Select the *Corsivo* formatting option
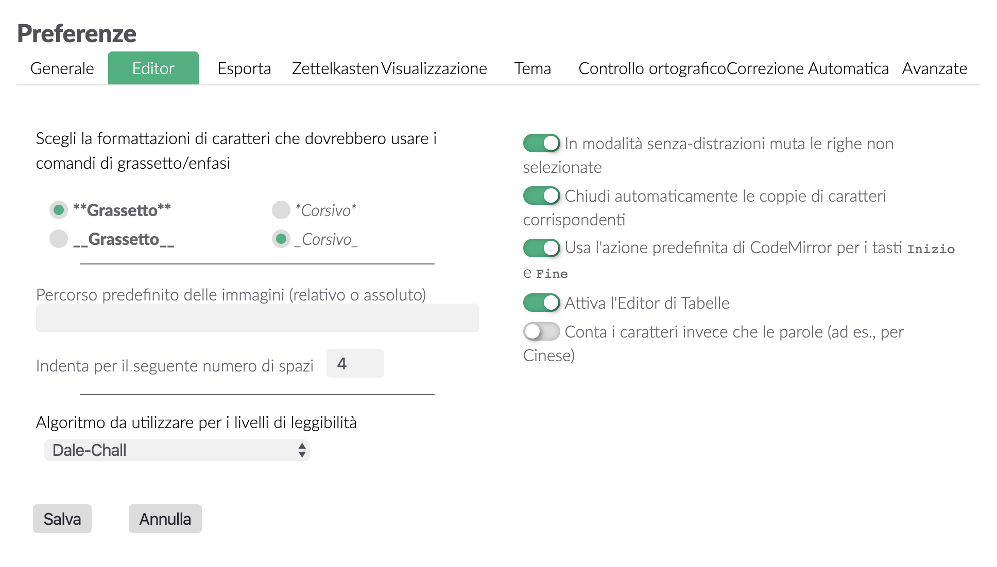The height and width of the screenshot is (567, 997). click(281, 210)
